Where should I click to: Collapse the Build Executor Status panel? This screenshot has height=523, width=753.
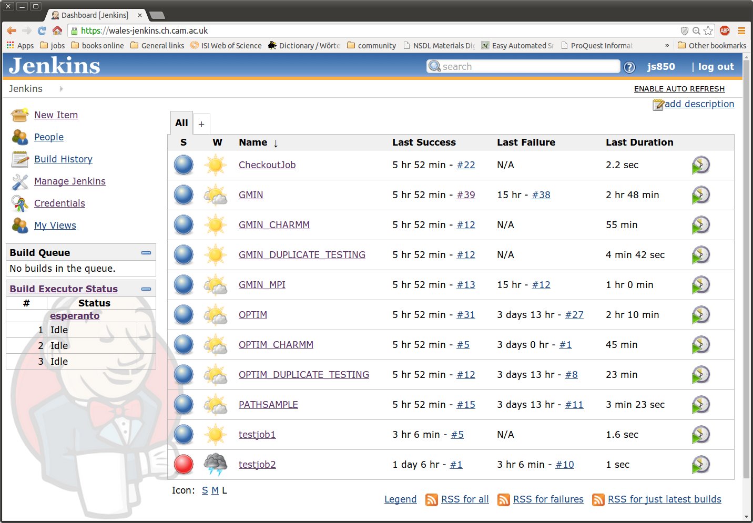[x=146, y=289]
